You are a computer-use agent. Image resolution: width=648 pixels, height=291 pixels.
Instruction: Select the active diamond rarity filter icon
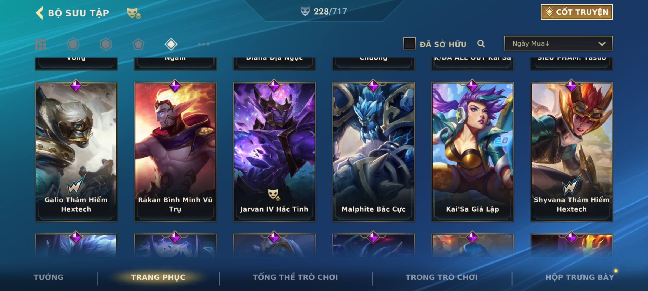(x=171, y=44)
